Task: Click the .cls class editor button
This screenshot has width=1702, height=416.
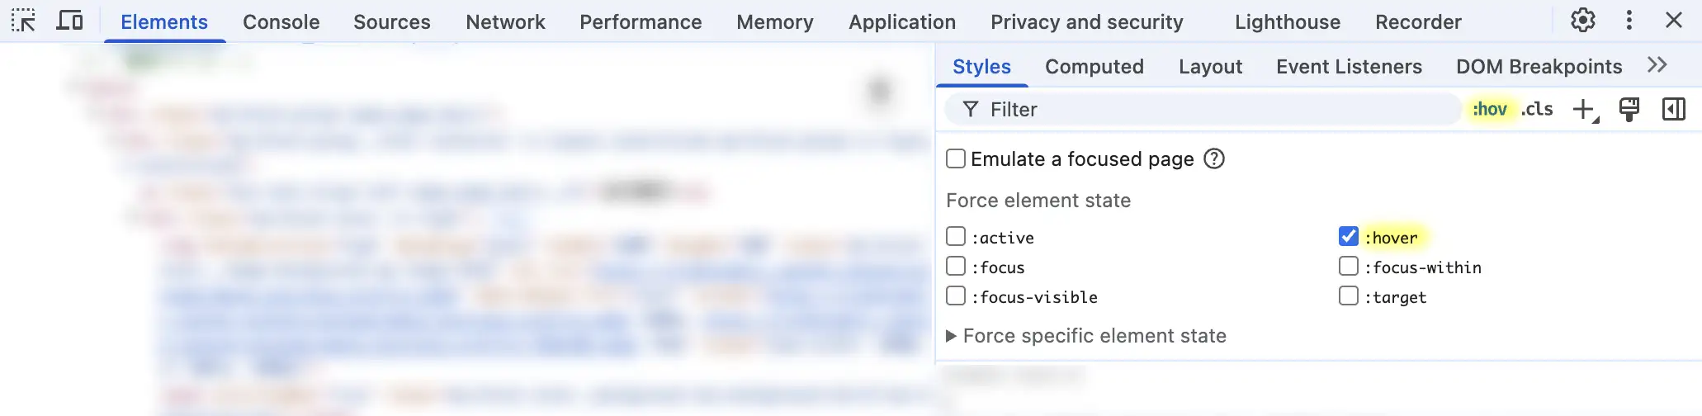Action: coord(1537,110)
